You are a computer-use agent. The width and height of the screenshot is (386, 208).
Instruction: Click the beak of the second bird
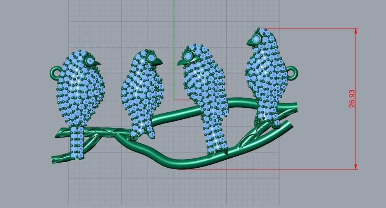[159, 62]
